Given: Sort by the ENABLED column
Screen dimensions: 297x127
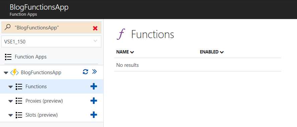Looking at the screenshot, I should point(212,52).
